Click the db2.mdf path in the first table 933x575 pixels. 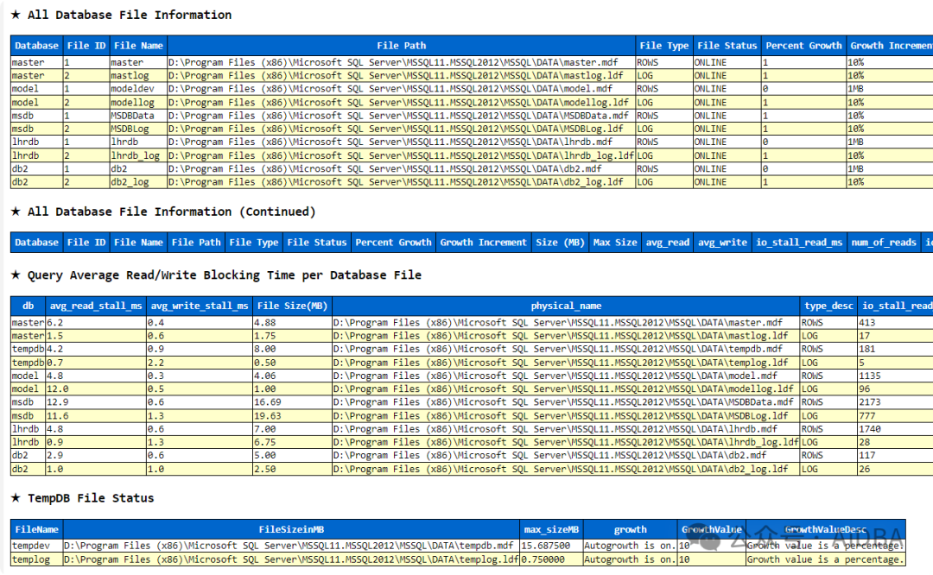point(385,169)
